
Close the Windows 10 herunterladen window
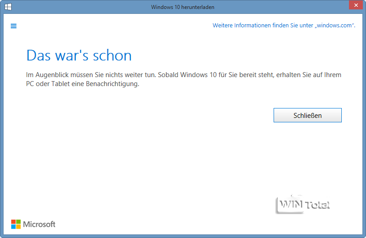pos(356,5)
